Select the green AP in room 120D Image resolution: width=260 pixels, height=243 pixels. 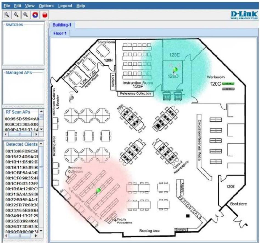tap(175, 70)
